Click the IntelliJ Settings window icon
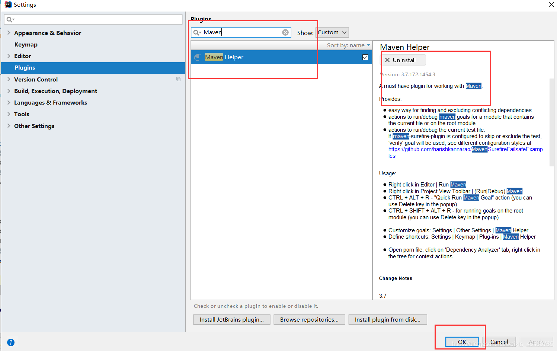 pos(8,4)
